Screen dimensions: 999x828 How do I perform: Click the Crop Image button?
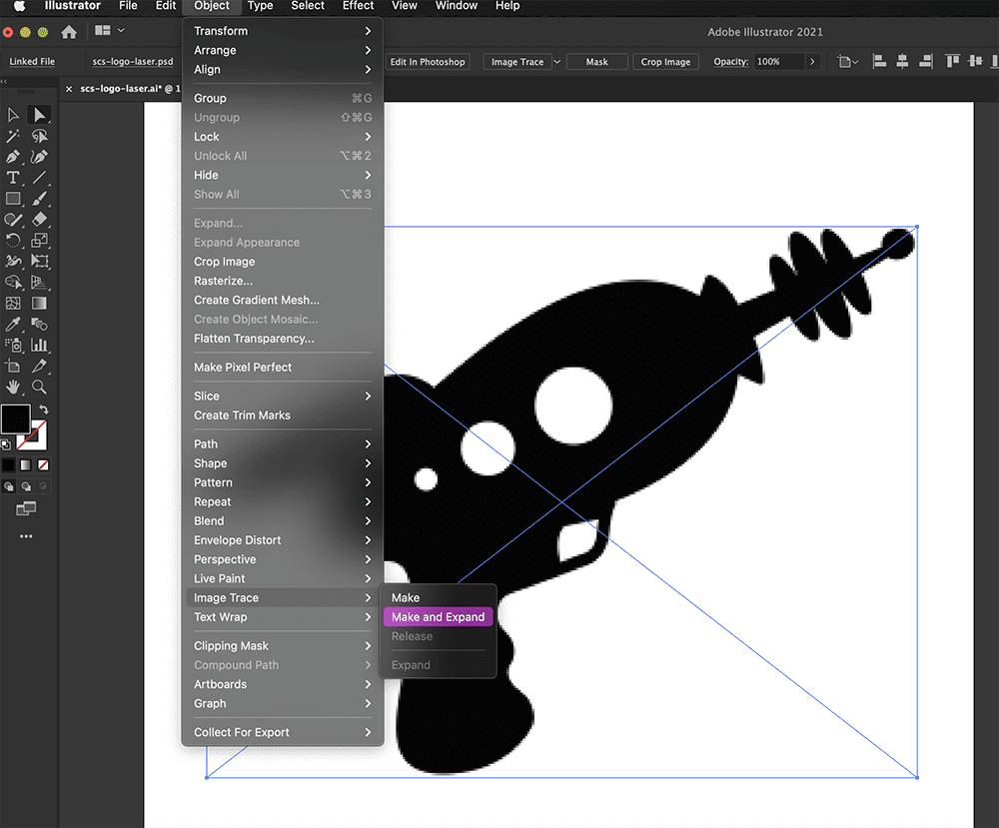665,61
